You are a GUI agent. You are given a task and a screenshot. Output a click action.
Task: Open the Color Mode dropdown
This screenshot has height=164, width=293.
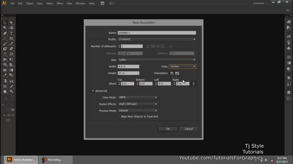[137, 97]
